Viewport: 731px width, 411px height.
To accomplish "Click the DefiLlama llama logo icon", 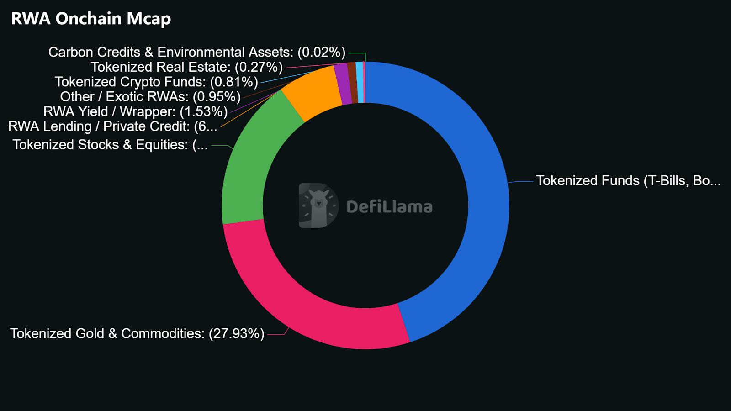I will (x=318, y=205).
